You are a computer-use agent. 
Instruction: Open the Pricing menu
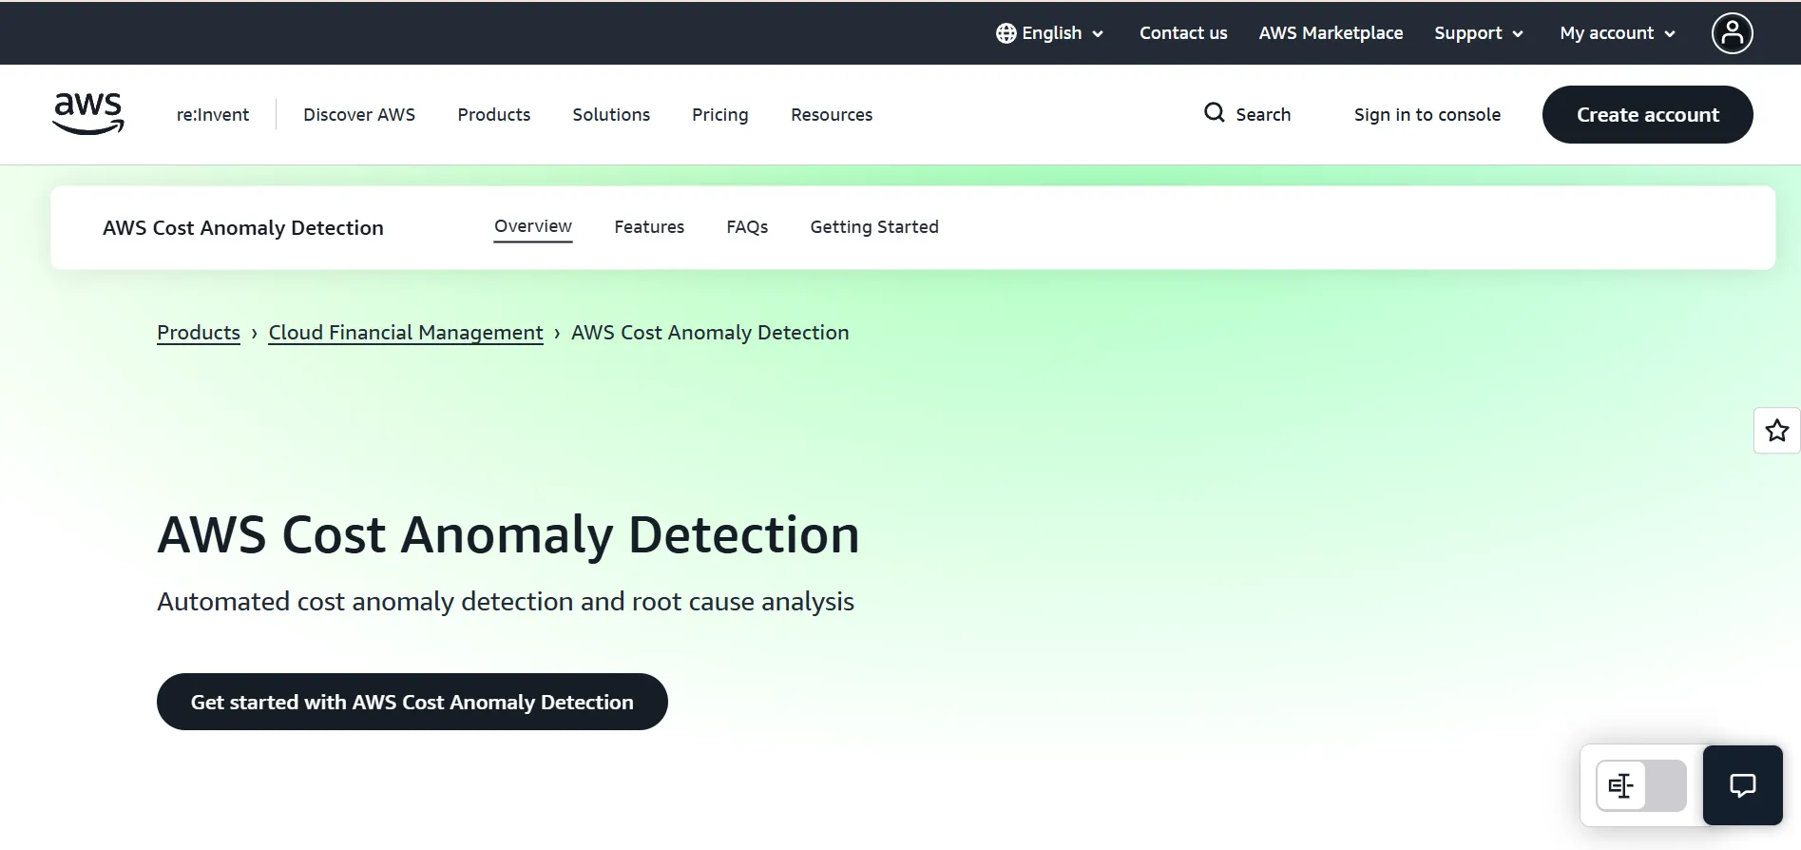[x=720, y=115]
